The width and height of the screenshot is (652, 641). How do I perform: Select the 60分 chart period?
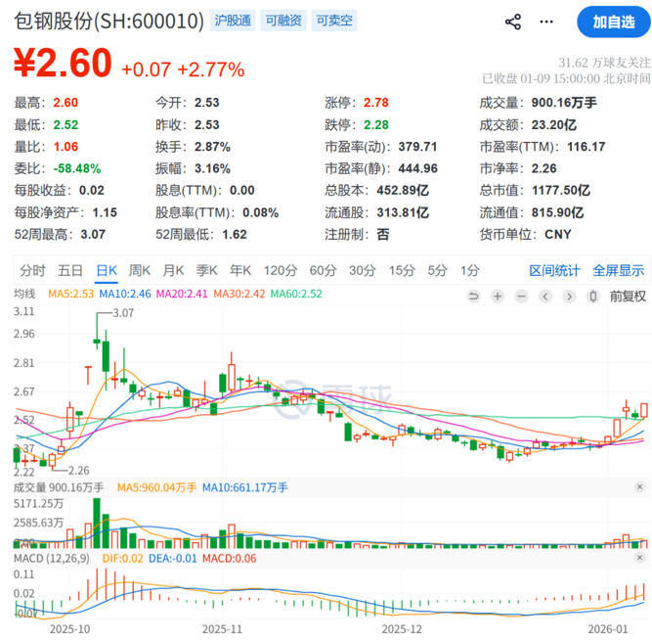point(323,270)
